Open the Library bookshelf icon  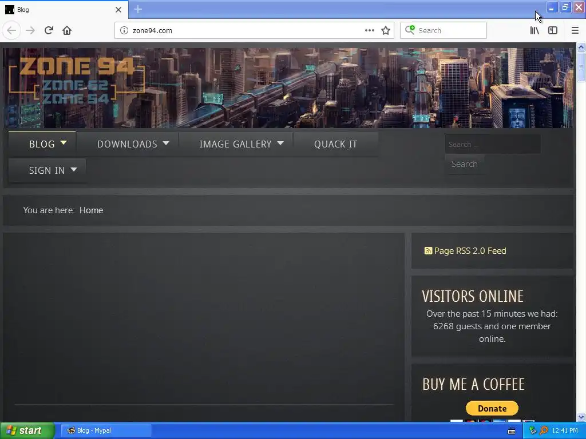[534, 30]
